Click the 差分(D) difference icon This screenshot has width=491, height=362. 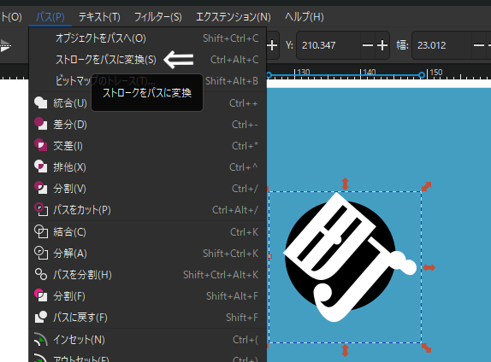coord(41,124)
